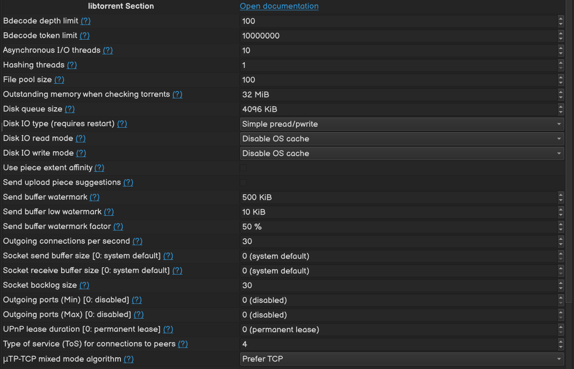Open Disk IO type dropdown

point(402,124)
